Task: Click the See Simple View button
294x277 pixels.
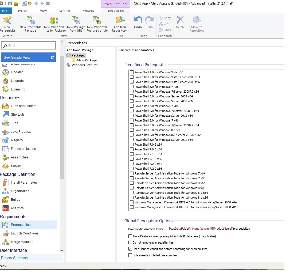Action: [29, 57]
